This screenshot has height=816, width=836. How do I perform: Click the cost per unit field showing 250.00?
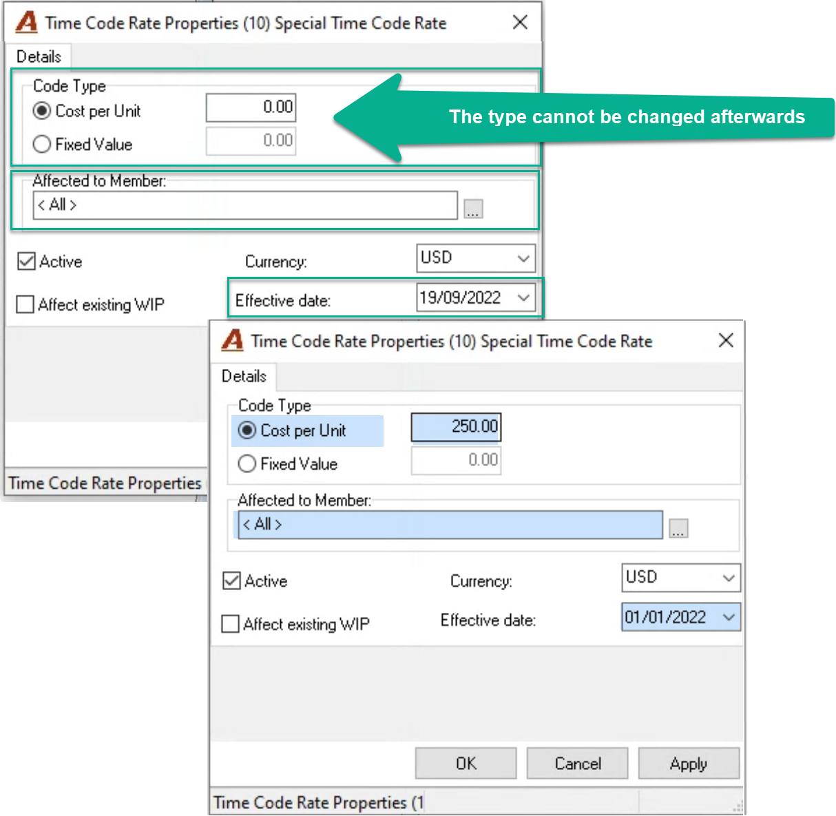456,427
